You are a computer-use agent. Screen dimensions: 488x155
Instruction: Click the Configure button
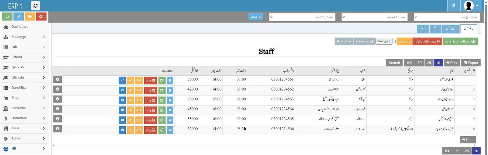[384, 41]
